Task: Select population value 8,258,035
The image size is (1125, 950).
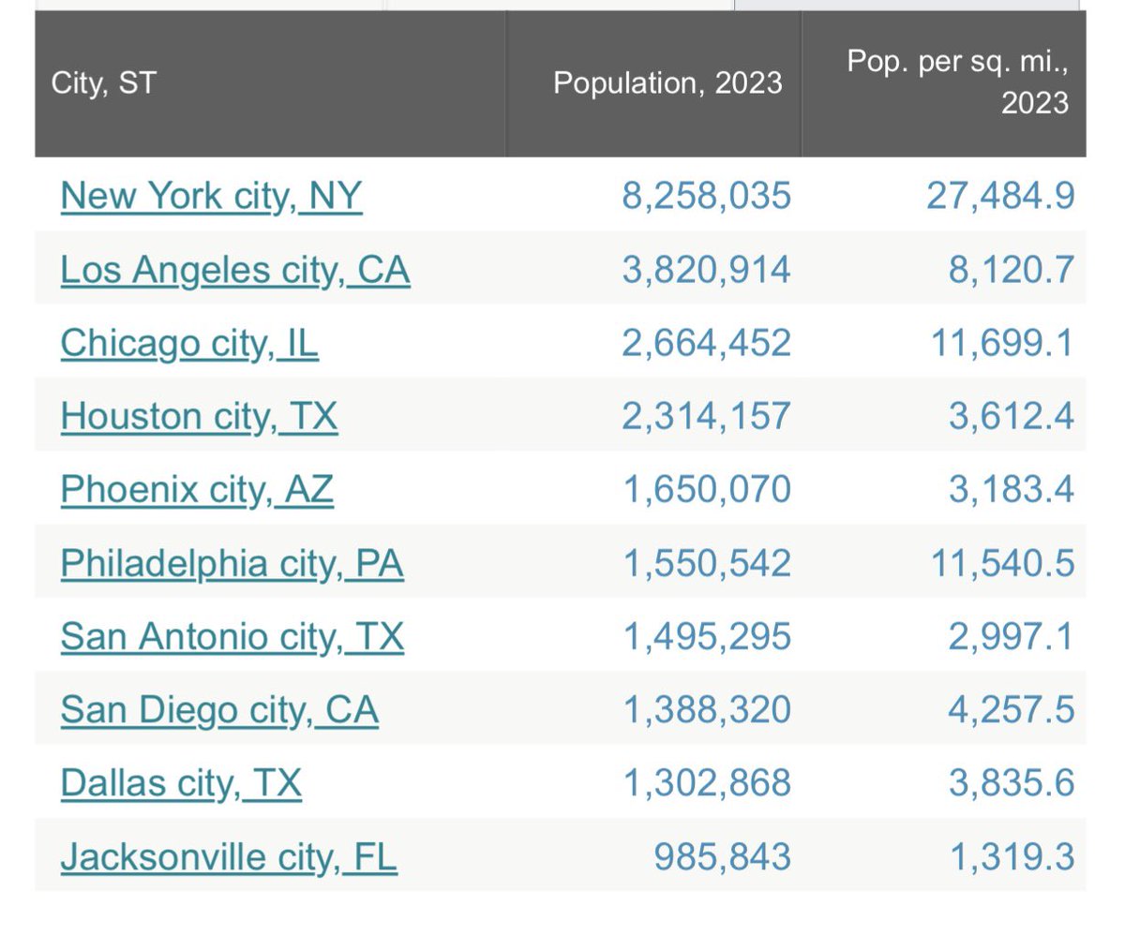Action: (x=707, y=196)
